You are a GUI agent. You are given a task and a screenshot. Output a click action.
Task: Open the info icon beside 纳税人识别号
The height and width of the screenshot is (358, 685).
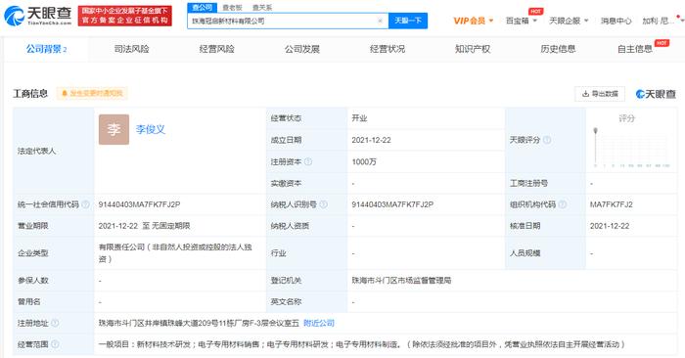323,204
